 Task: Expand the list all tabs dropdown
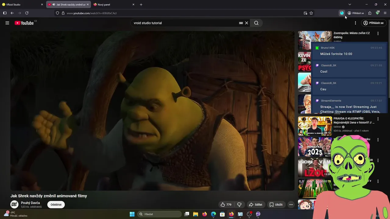tap(350, 5)
